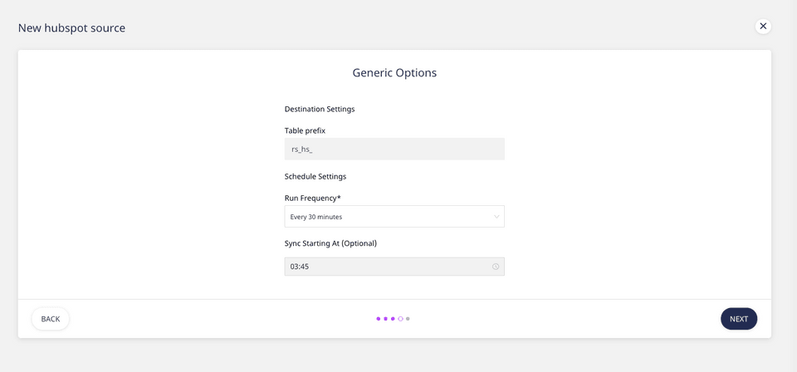Click the Destination Settings section label

320,109
